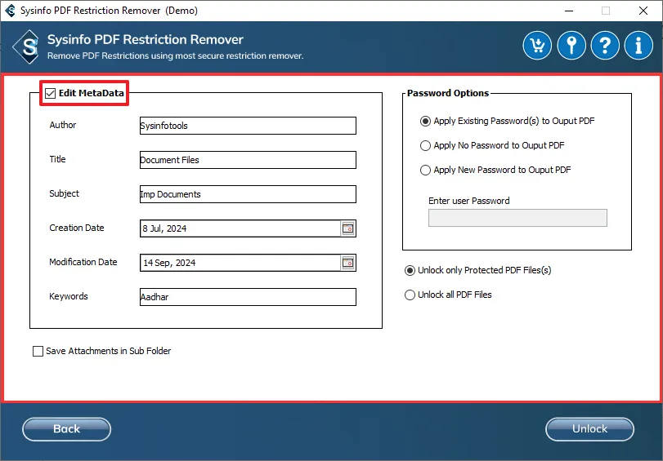
Task: Choose Unlock only Protected PDF Files(s)
Action: (x=410, y=270)
